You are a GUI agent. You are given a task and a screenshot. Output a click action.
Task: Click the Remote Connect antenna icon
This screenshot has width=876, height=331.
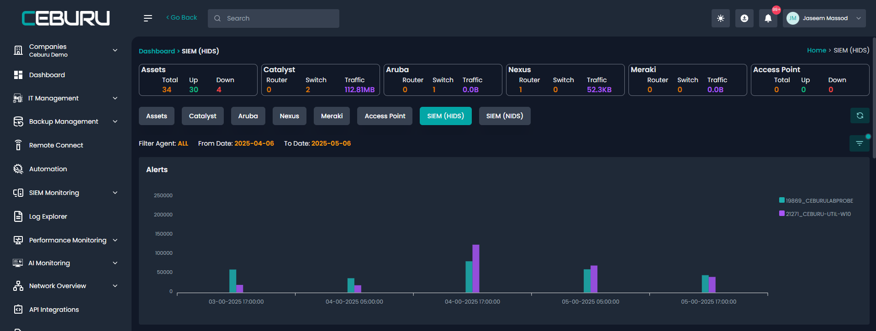pyautogui.click(x=18, y=145)
